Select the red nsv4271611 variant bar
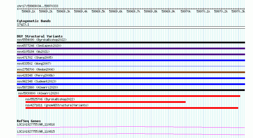Image resolution: width=253 pixels, height=138 pixels. point(132,108)
